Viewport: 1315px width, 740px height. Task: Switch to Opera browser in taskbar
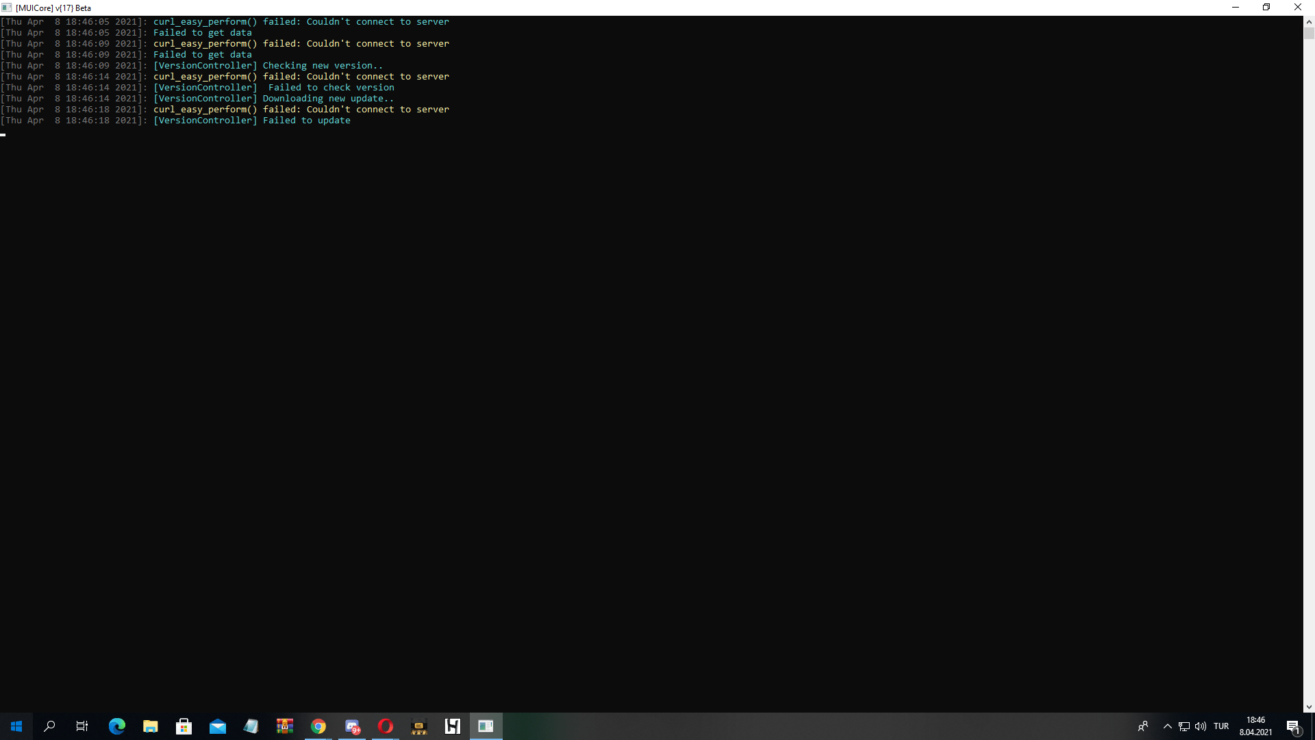(x=386, y=726)
